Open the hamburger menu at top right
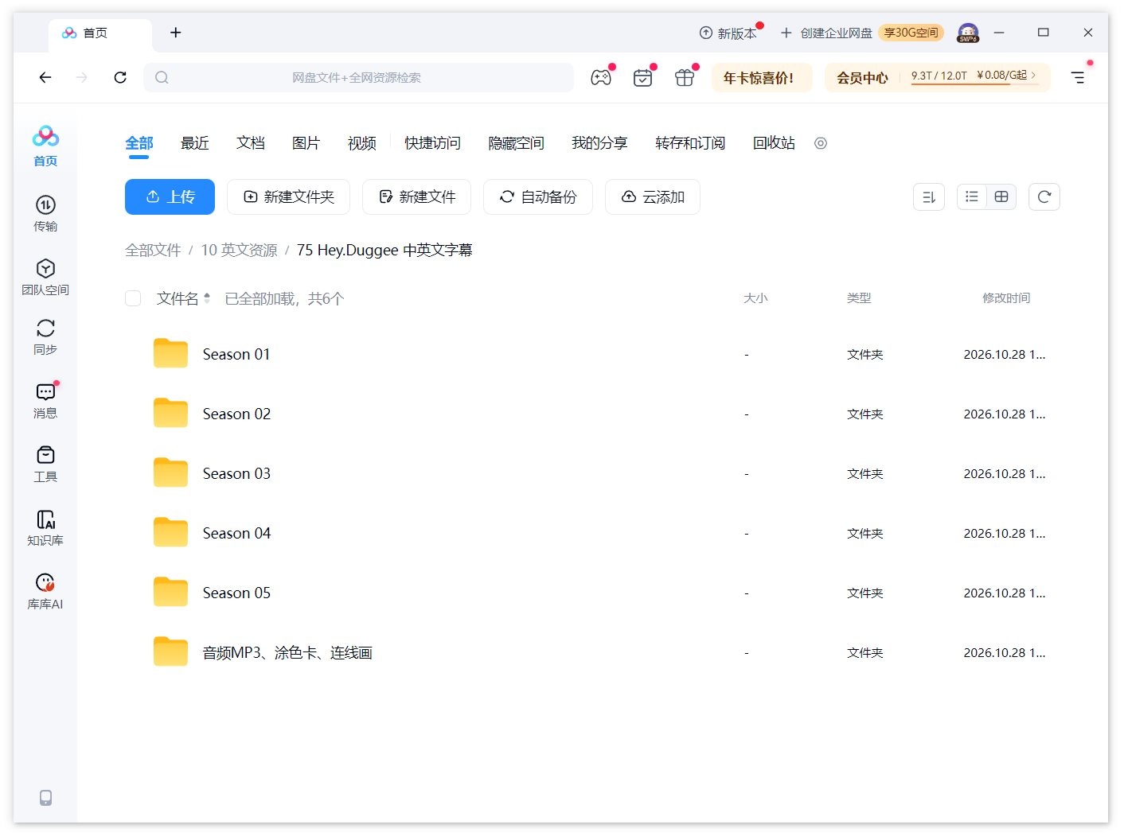The width and height of the screenshot is (1124, 840). pos(1078,77)
